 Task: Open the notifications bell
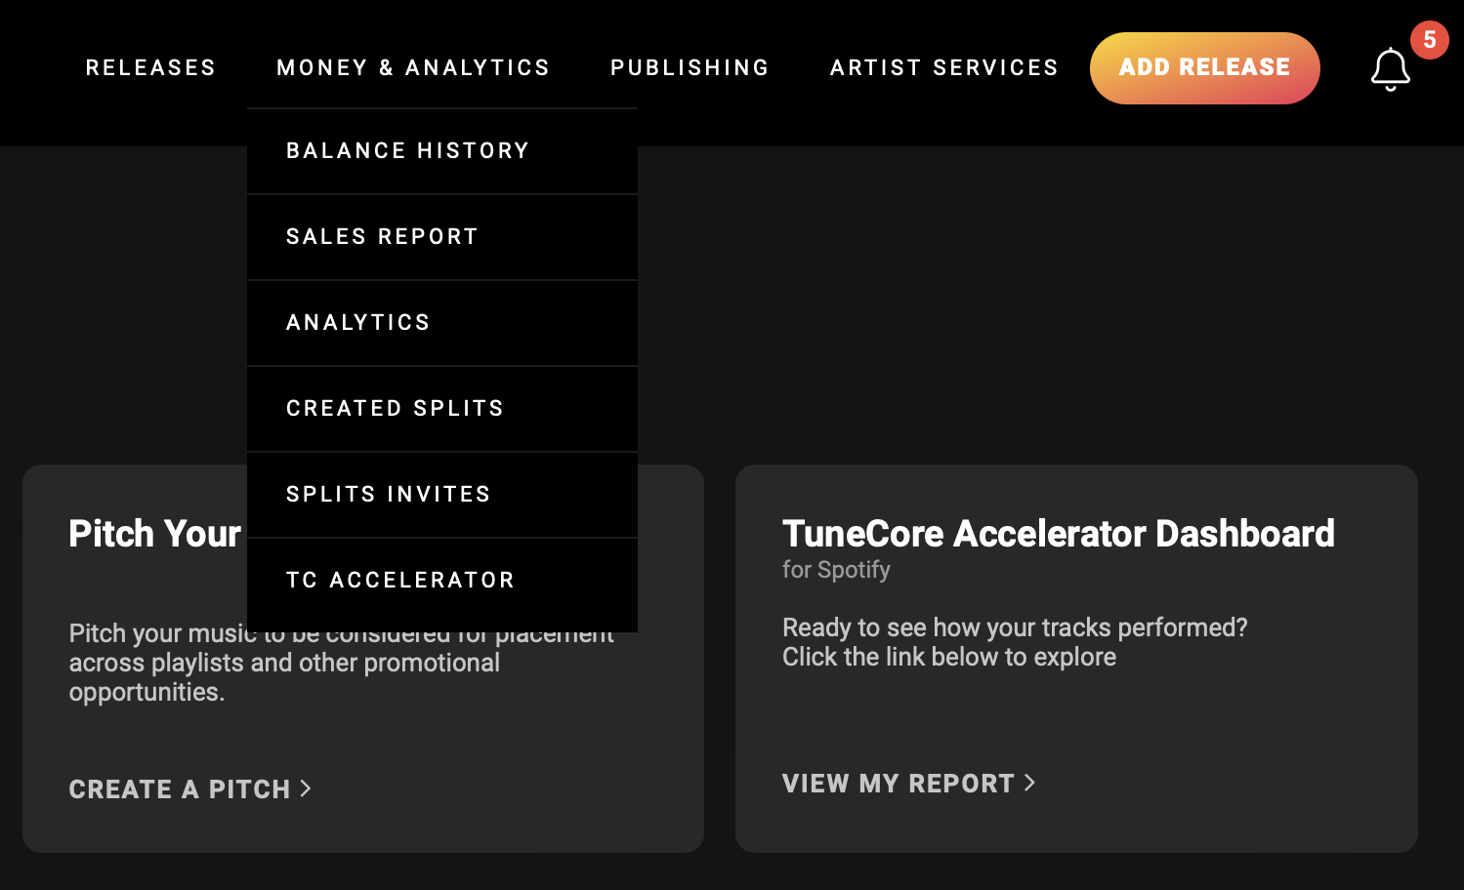1390,68
